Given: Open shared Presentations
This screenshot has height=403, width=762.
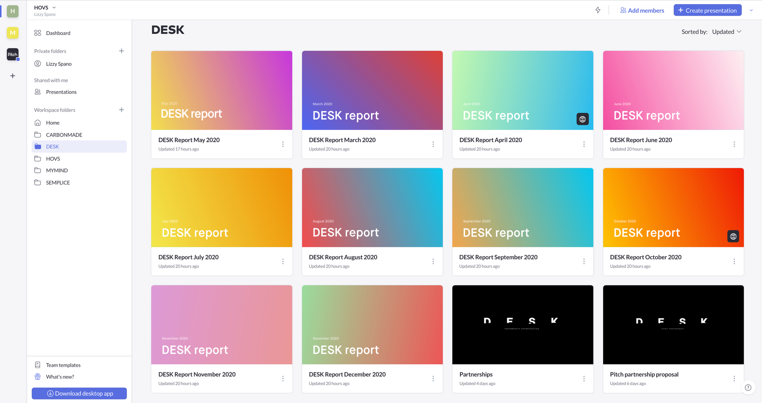Looking at the screenshot, I should tap(79, 92).
